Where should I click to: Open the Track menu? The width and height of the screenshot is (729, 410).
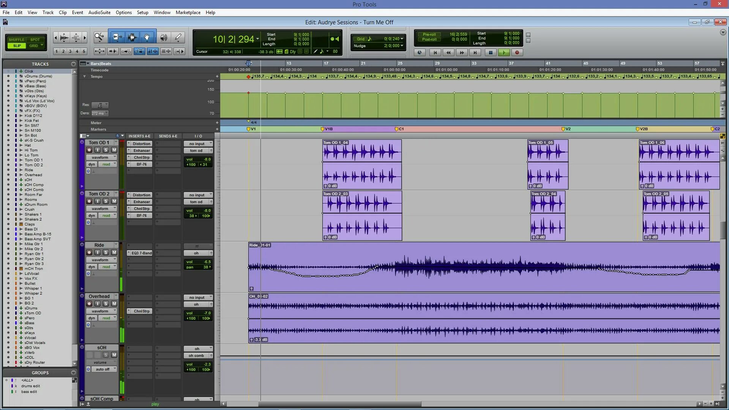tap(48, 12)
